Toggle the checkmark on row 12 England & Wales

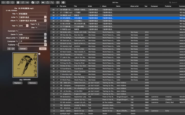(x=57, y=94)
